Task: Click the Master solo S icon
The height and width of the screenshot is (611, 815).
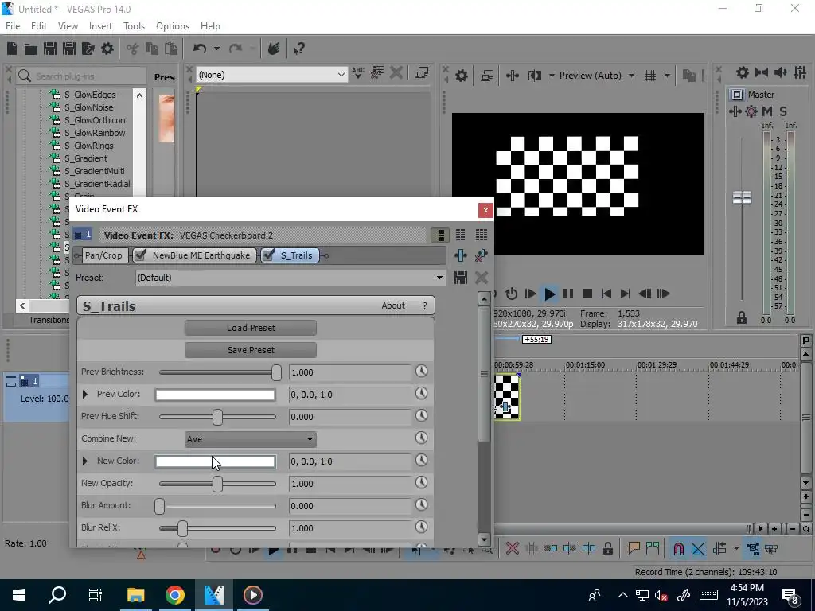Action: (x=783, y=111)
